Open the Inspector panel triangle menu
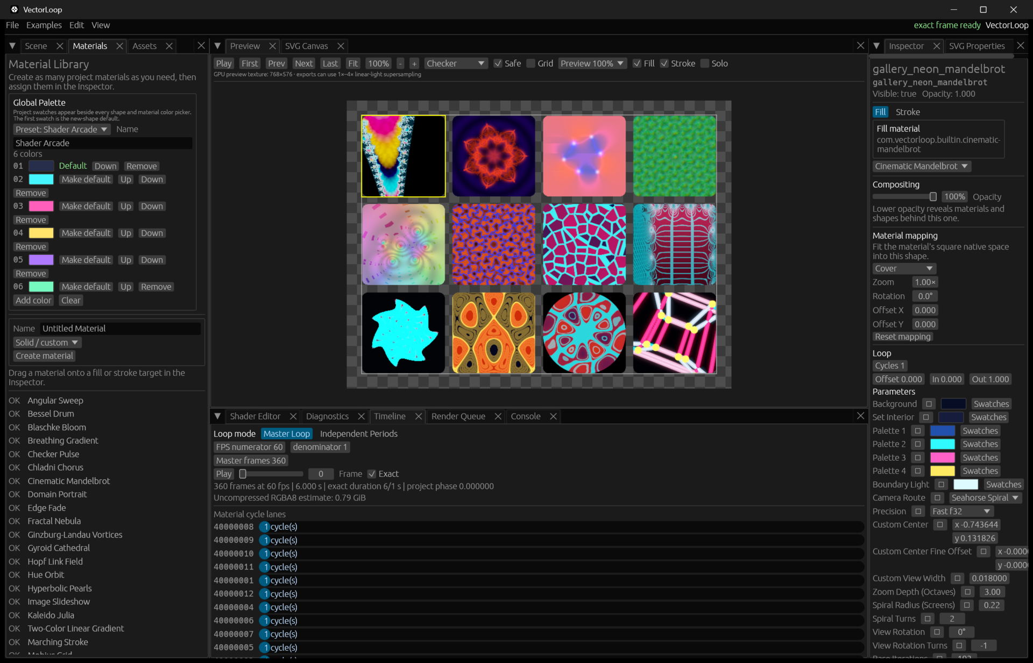The image size is (1033, 663). point(876,46)
